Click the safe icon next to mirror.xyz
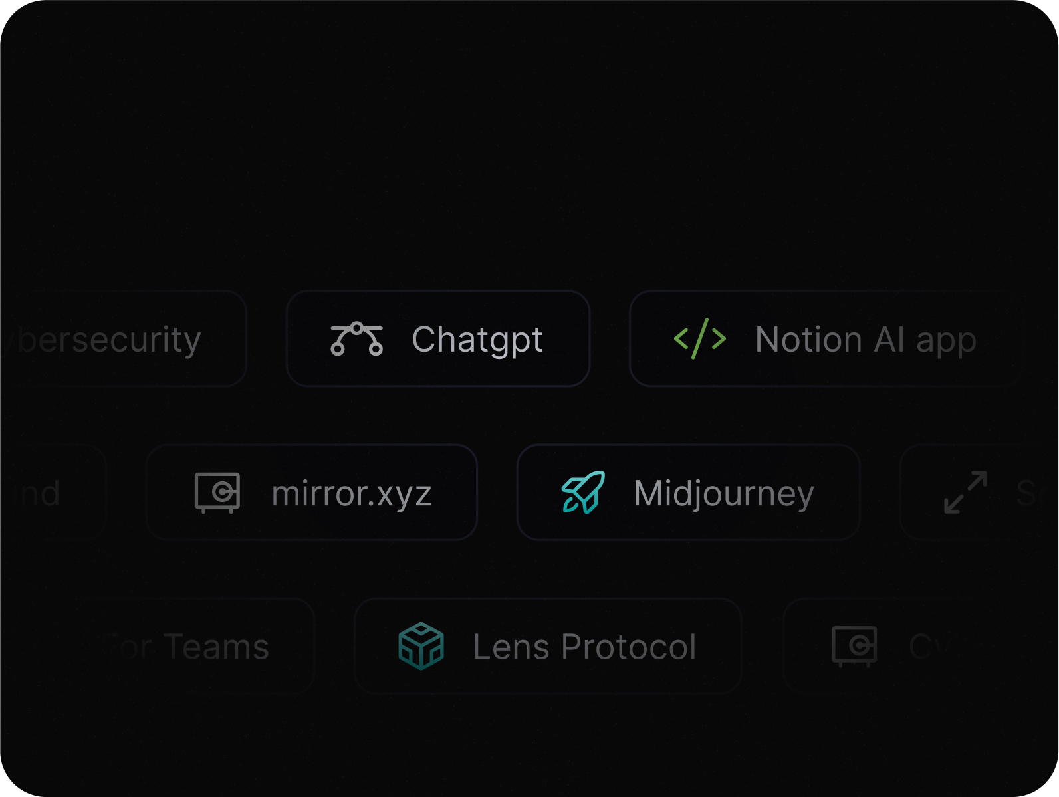This screenshot has height=797, width=1059. [217, 493]
